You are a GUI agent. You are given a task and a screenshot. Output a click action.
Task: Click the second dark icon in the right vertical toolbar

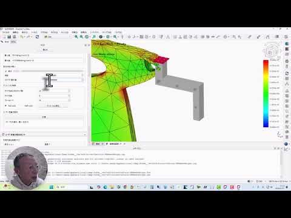287,49
